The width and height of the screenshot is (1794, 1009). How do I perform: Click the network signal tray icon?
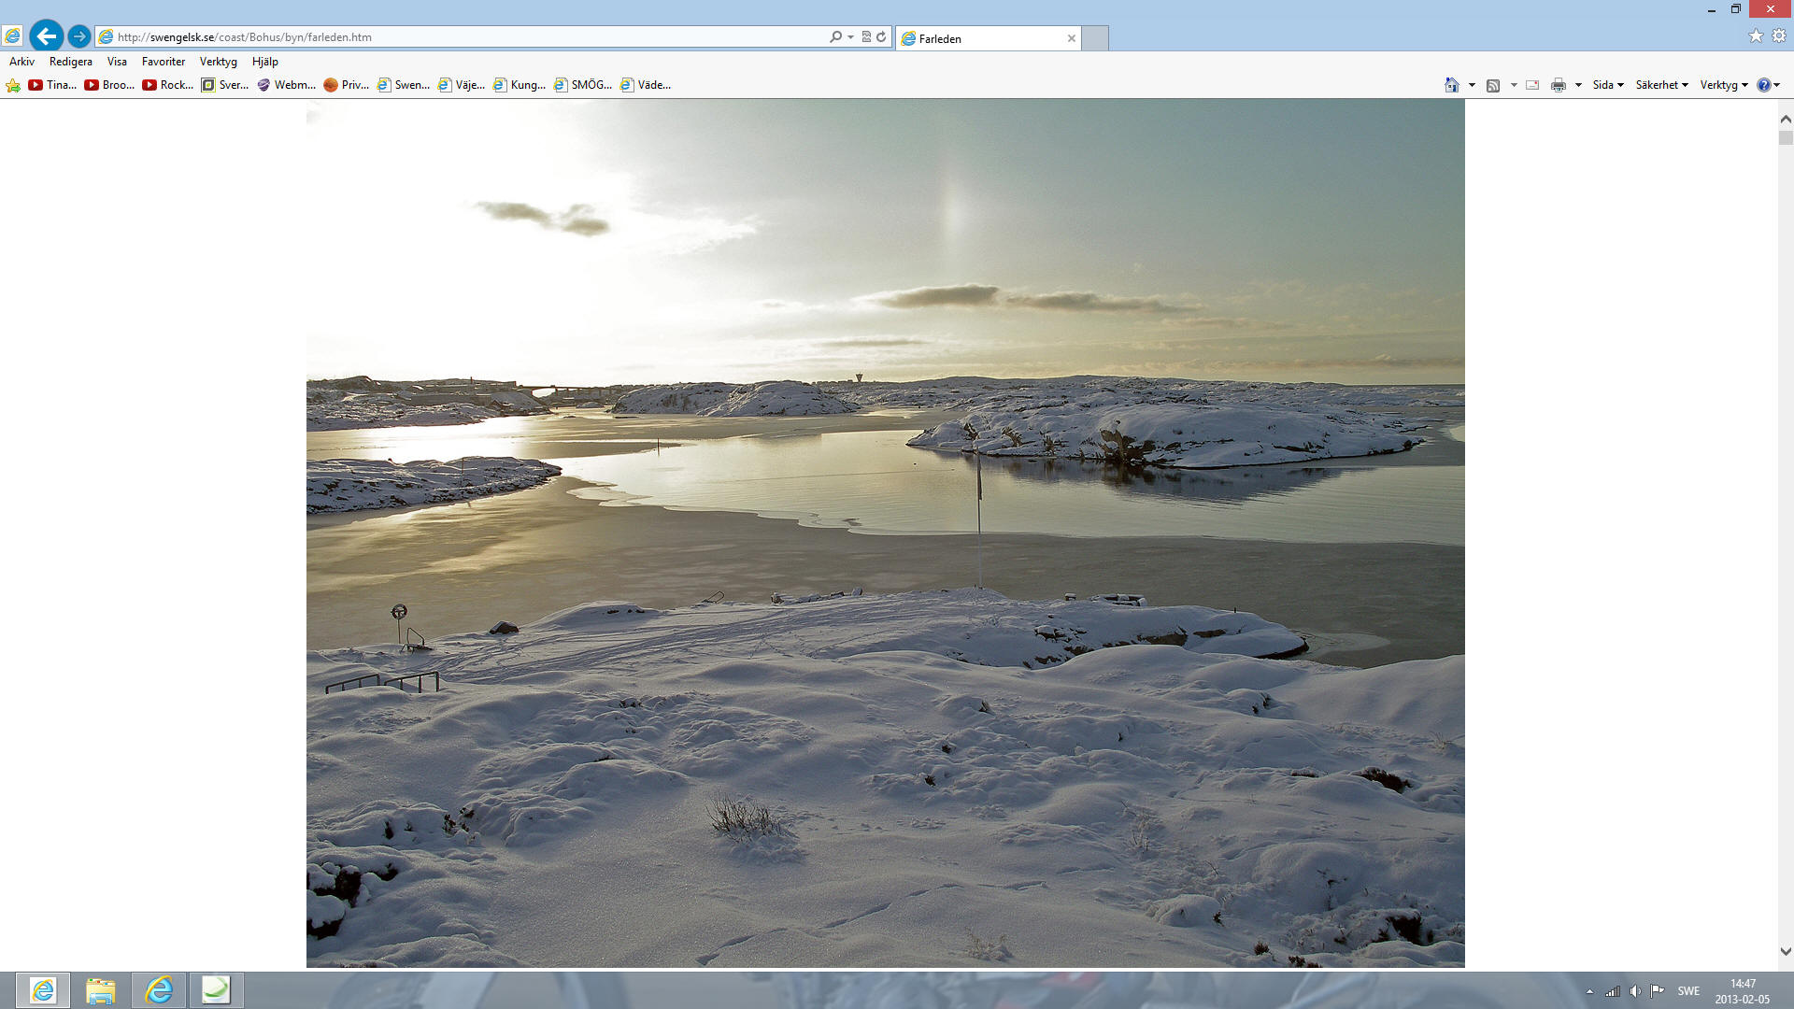point(1613,991)
